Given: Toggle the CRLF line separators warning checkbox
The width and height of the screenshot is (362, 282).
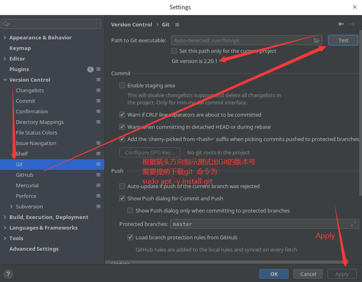Looking at the screenshot, I should click(122, 115).
